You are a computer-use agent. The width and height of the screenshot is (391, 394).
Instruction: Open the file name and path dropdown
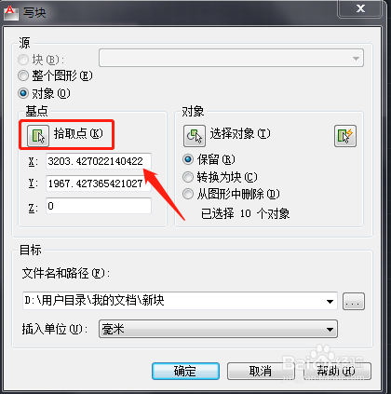pos(330,301)
